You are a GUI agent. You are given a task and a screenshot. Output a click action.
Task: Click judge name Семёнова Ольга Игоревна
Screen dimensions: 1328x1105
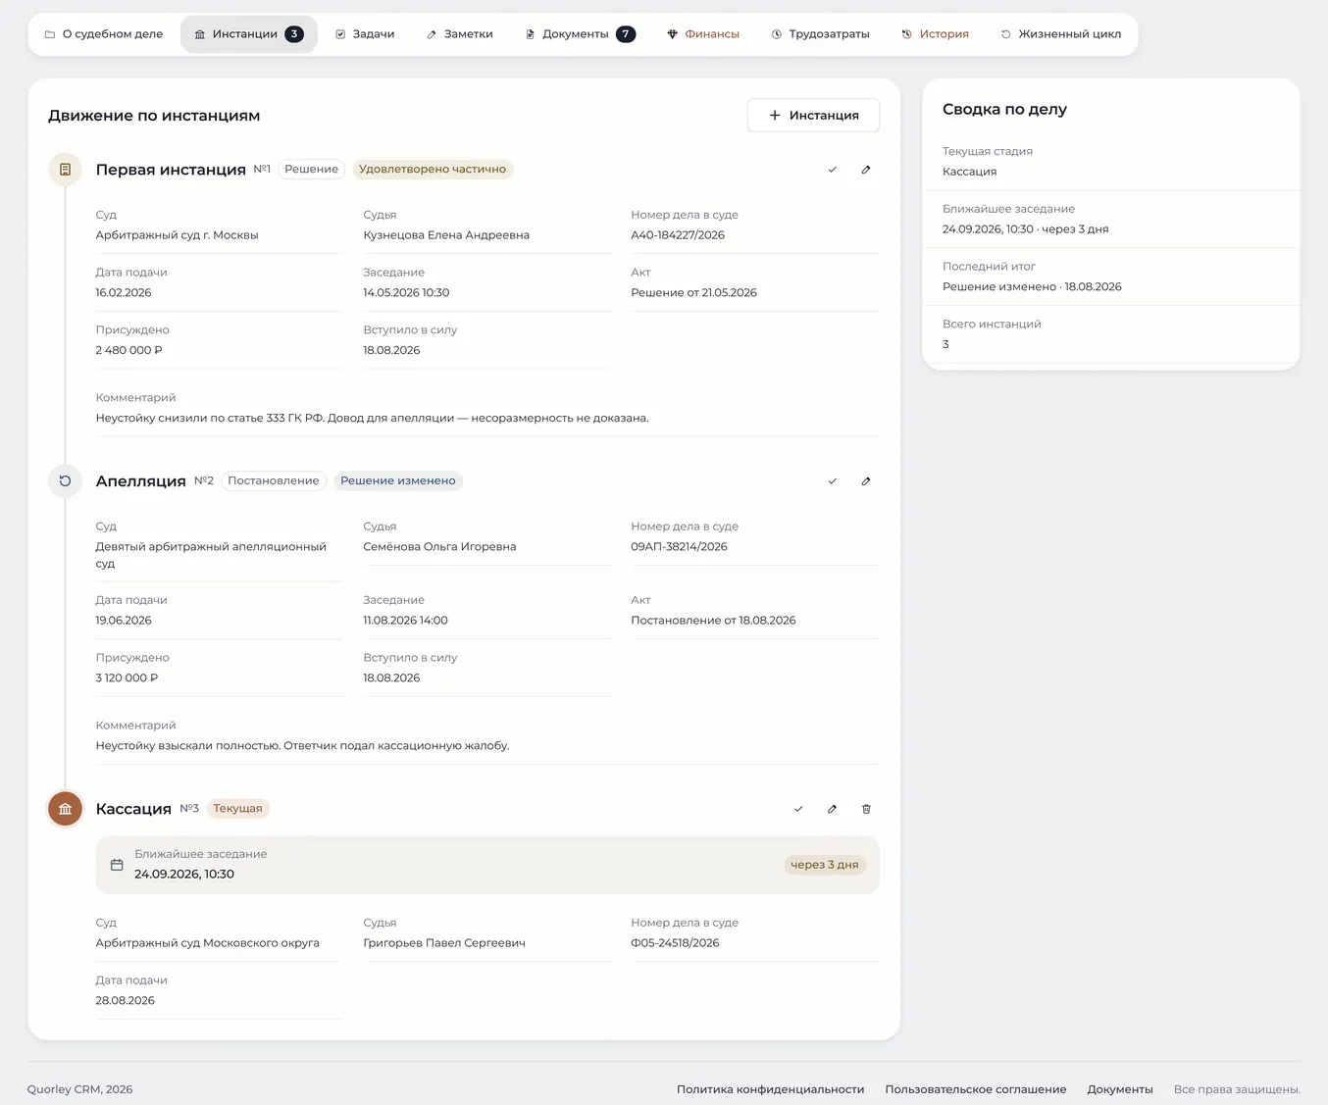[439, 547]
